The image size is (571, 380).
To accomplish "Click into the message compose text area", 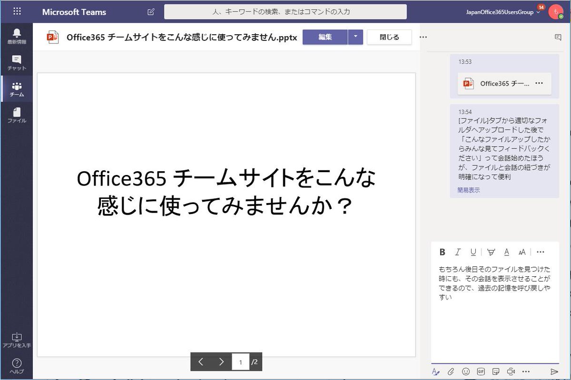I will pyautogui.click(x=495, y=312).
